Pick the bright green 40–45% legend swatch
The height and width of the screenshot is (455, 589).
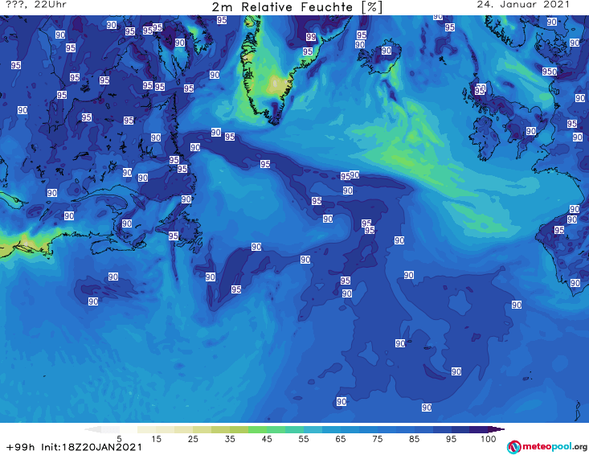pyautogui.click(x=257, y=429)
